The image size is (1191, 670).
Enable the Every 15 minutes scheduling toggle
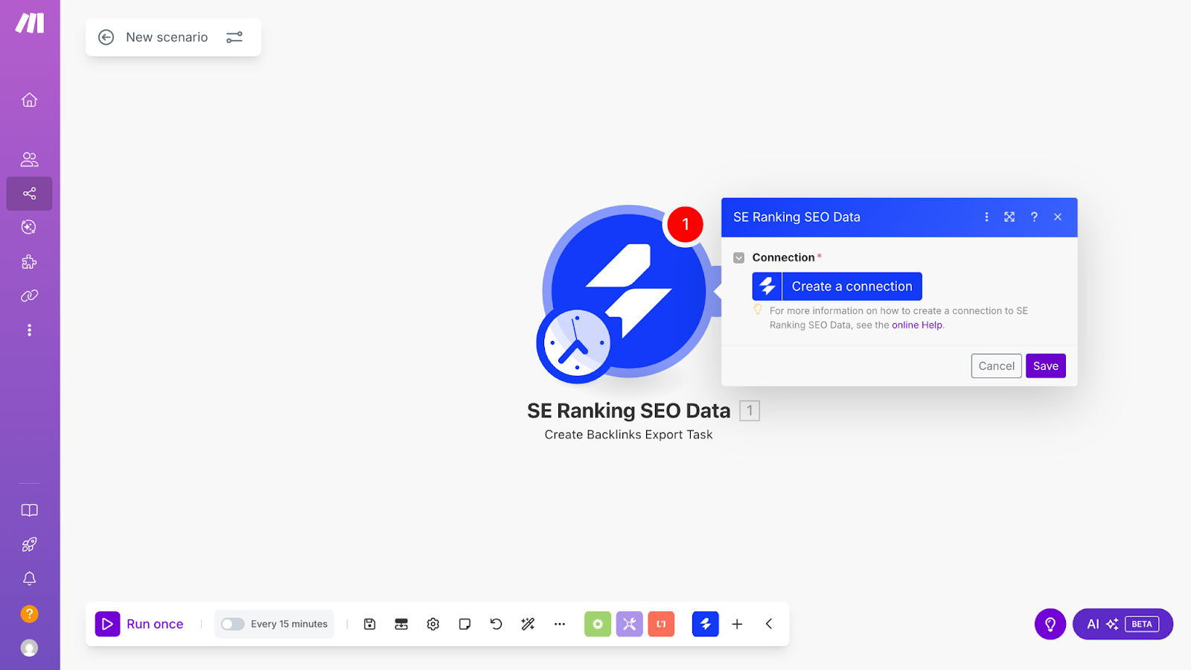(232, 624)
